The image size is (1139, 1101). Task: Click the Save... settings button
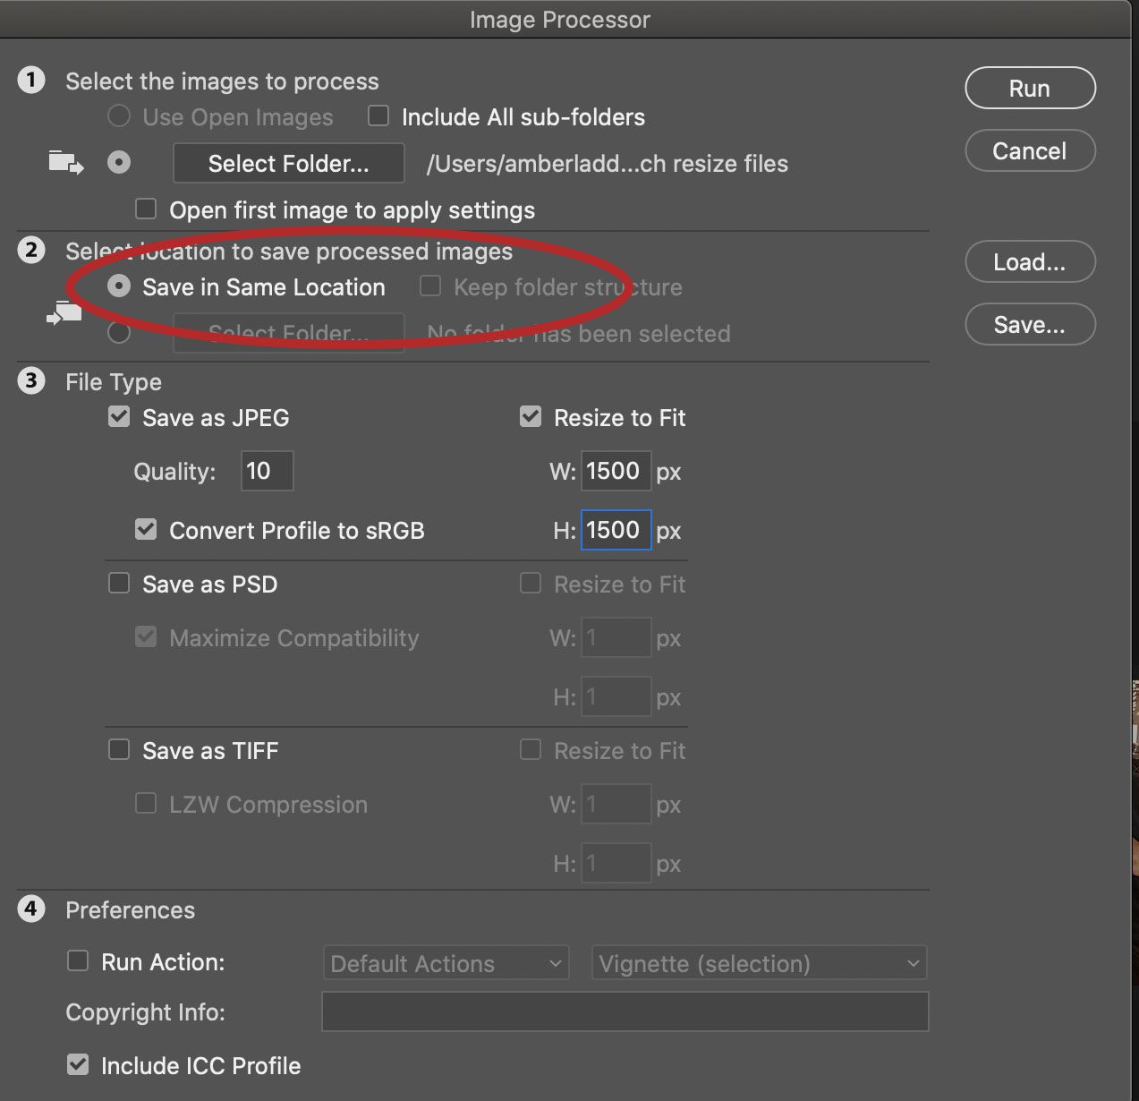[x=1030, y=325]
